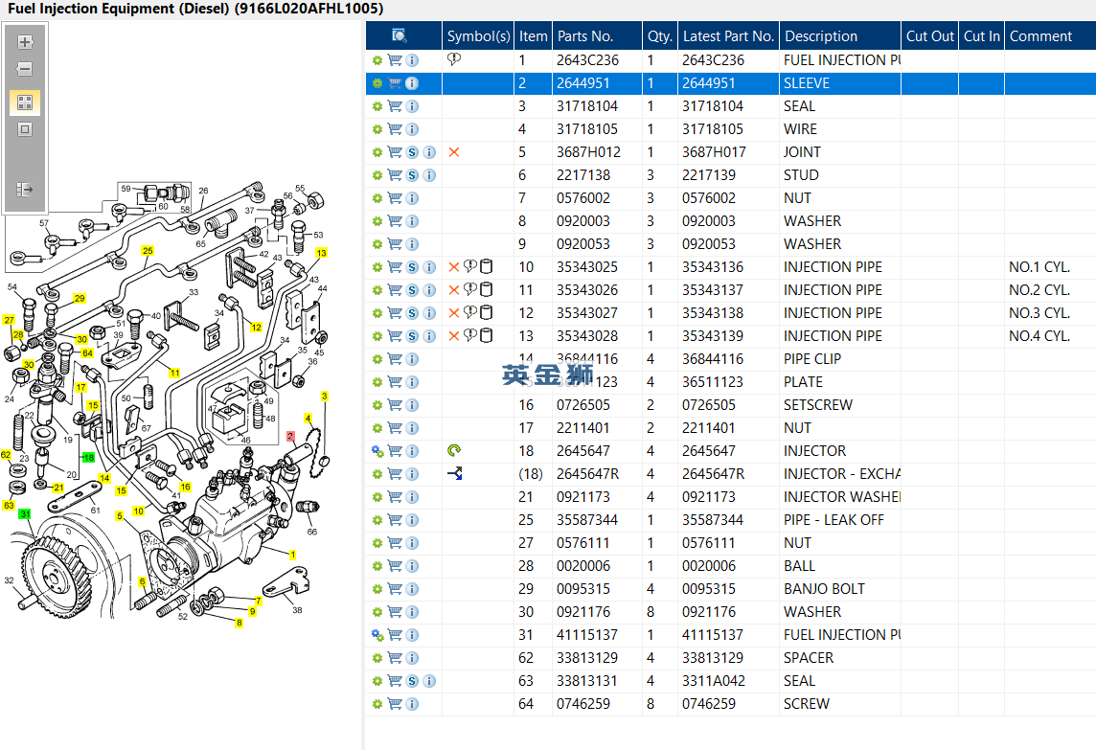Image resolution: width=1096 pixels, height=750 pixels.
Task: Open the note bubble for INJECTION PIPE 35343025
Action: (x=470, y=266)
